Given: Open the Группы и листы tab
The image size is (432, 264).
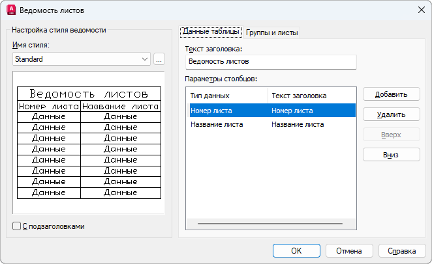Looking at the screenshot, I should 271,33.
